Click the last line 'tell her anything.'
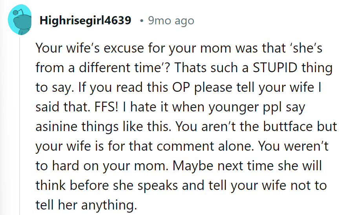 click(86, 205)
